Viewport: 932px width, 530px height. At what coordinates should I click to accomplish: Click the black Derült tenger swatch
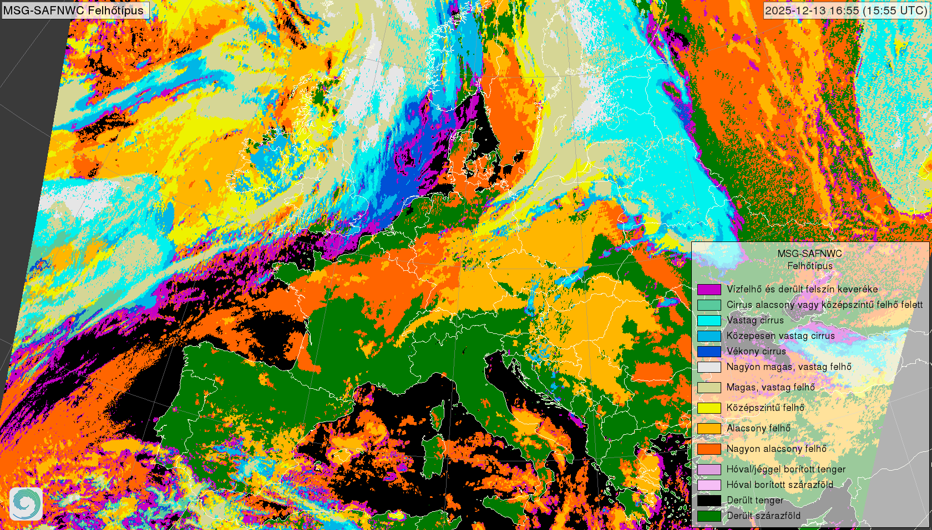[x=709, y=500]
